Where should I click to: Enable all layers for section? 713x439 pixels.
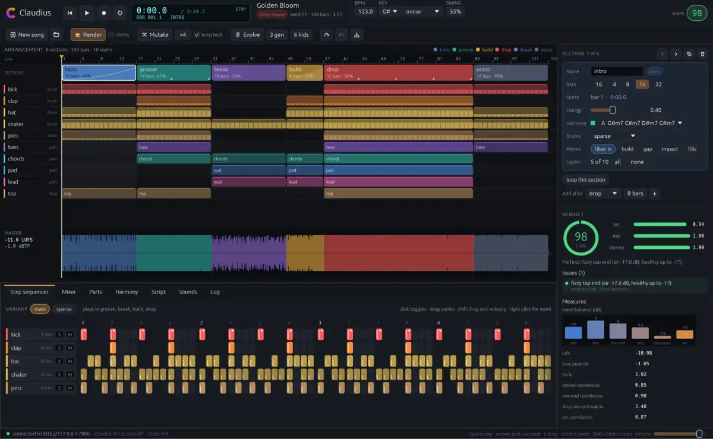(618, 162)
